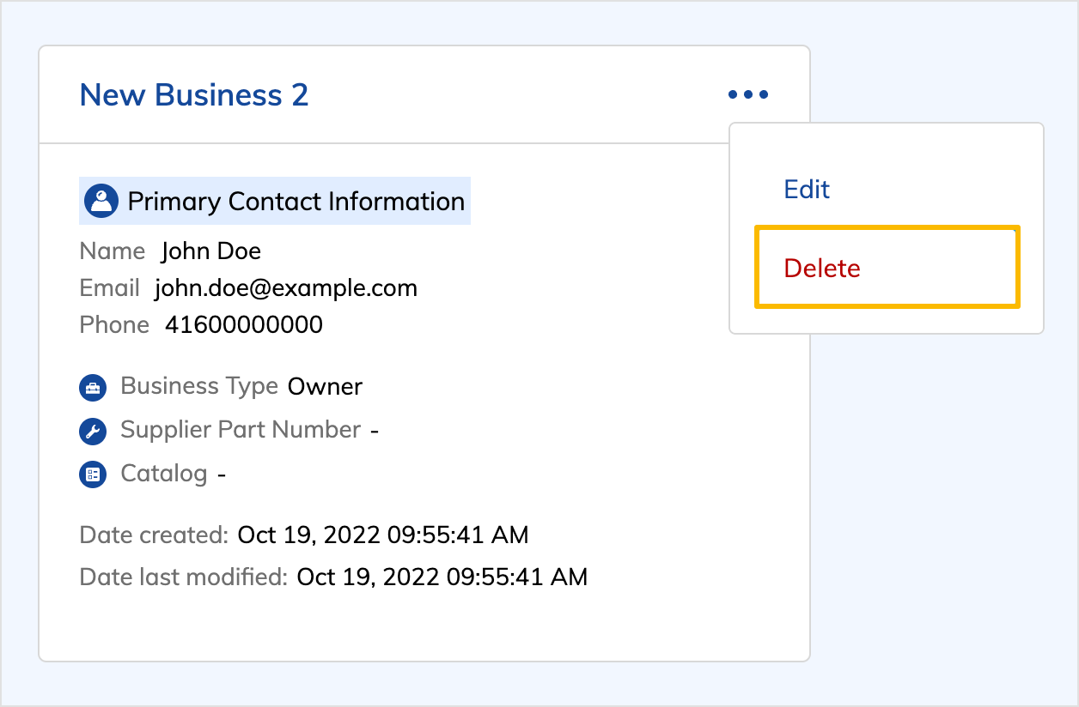This screenshot has width=1079, height=707.
Task: Select the highlighted Delete option
Action: tap(821, 268)
